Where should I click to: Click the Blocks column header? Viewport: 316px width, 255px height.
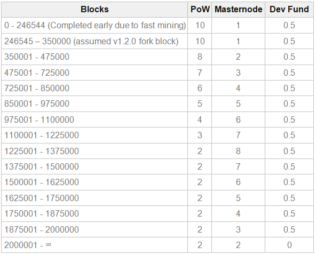(94, 10)
